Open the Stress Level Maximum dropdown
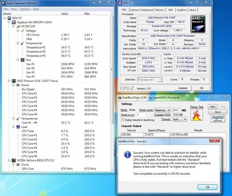This screenshot has height=196, width=232. [163, 110]
